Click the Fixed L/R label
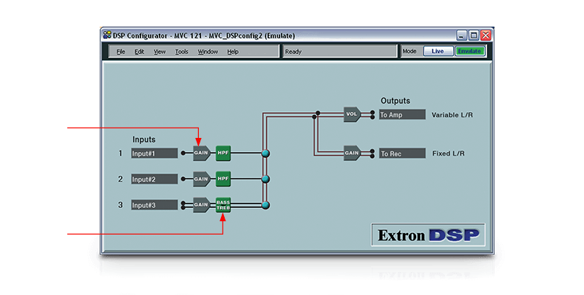Viewport: 584px width, 295px height. point(449,153)
